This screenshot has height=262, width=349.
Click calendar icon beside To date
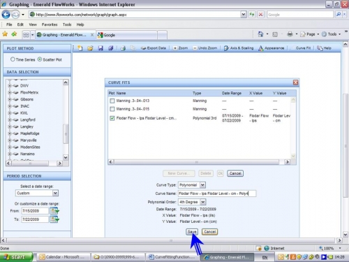(54, 219)
